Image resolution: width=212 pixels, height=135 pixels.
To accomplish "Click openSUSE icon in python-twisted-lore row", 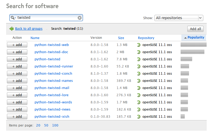I will coord(139,95).
